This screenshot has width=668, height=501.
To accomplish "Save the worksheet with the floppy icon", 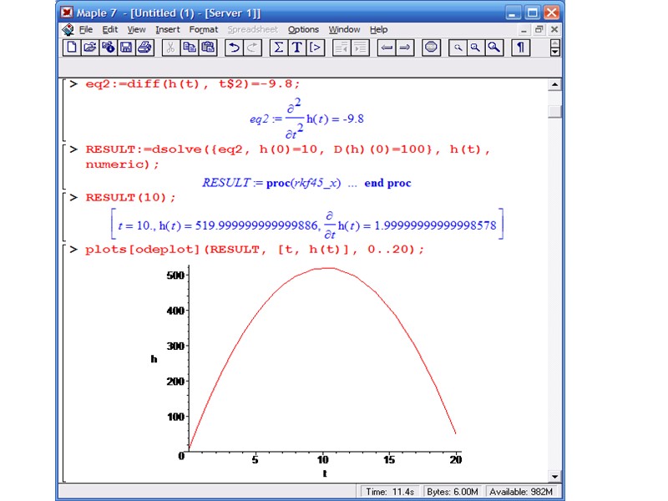I will tap(127, 48).
